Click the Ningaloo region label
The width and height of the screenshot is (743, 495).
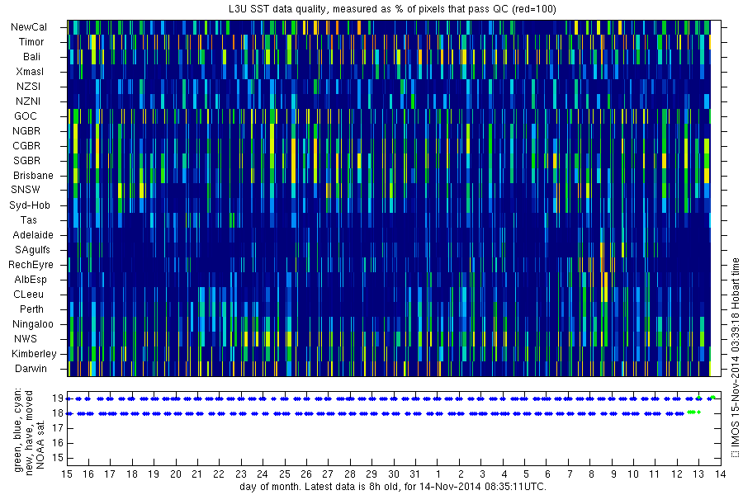pos(33,324)
